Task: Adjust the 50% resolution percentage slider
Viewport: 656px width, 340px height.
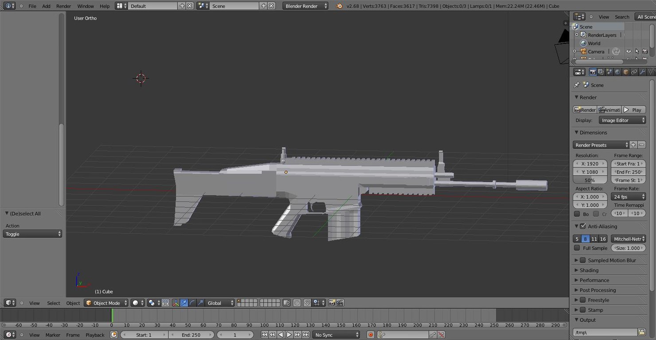Action: pos(590,180)
